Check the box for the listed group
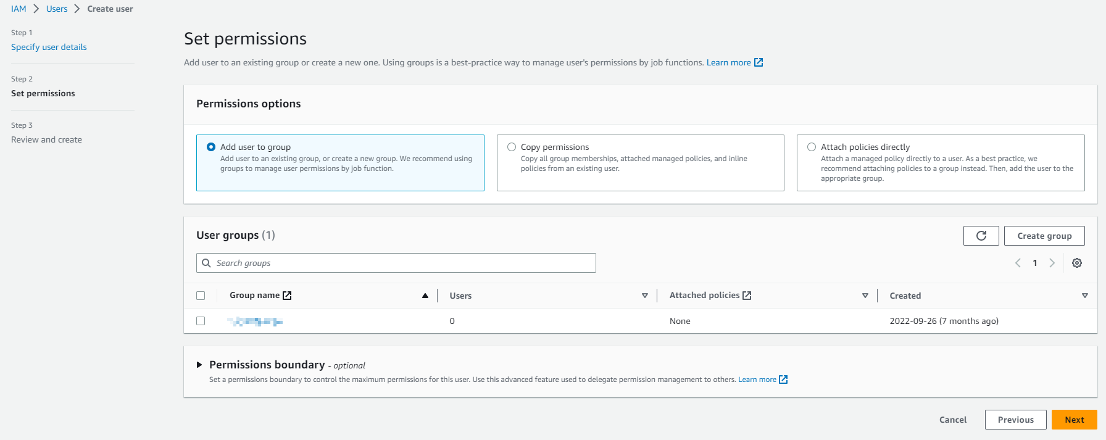 (201, 321)
